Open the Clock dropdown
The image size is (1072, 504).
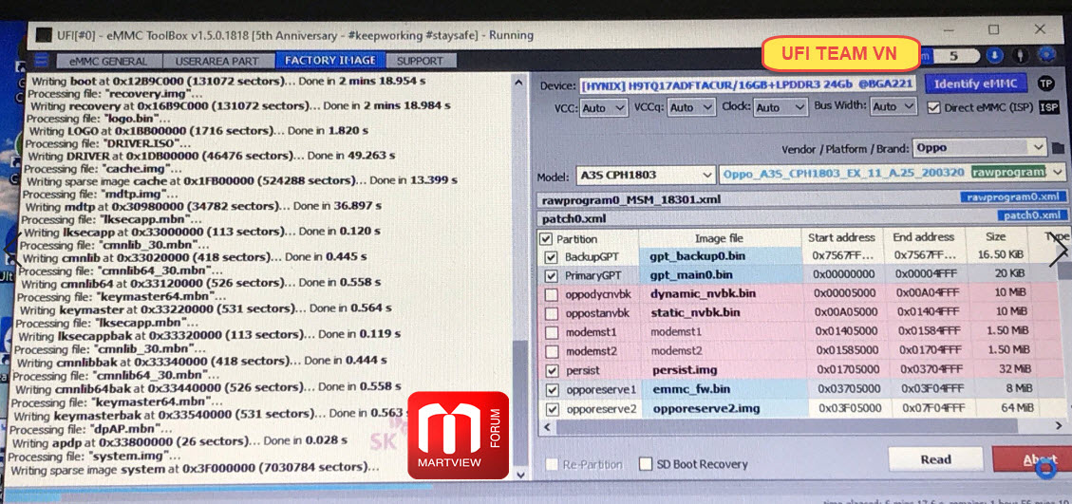point(781,107)
